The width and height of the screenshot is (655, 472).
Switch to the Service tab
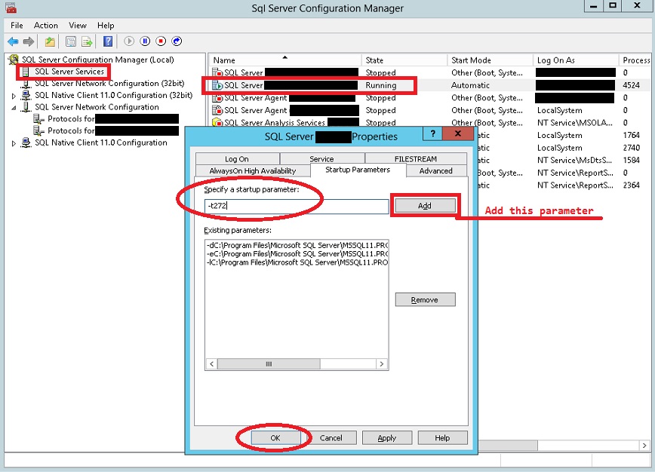(x=321, y=159)
